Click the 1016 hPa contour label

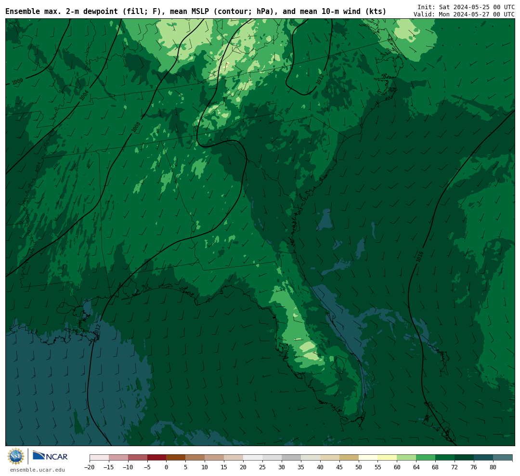click(x=419, y=257)
